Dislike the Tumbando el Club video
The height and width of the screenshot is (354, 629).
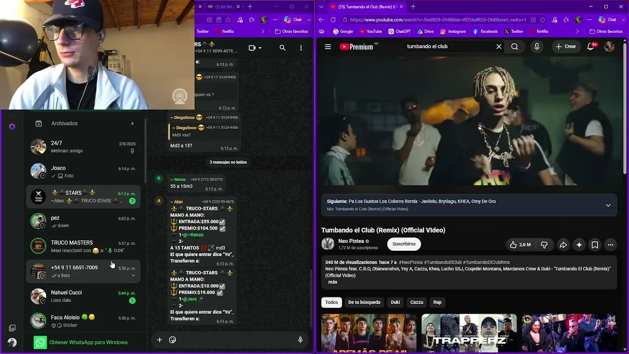coord(544,244)
